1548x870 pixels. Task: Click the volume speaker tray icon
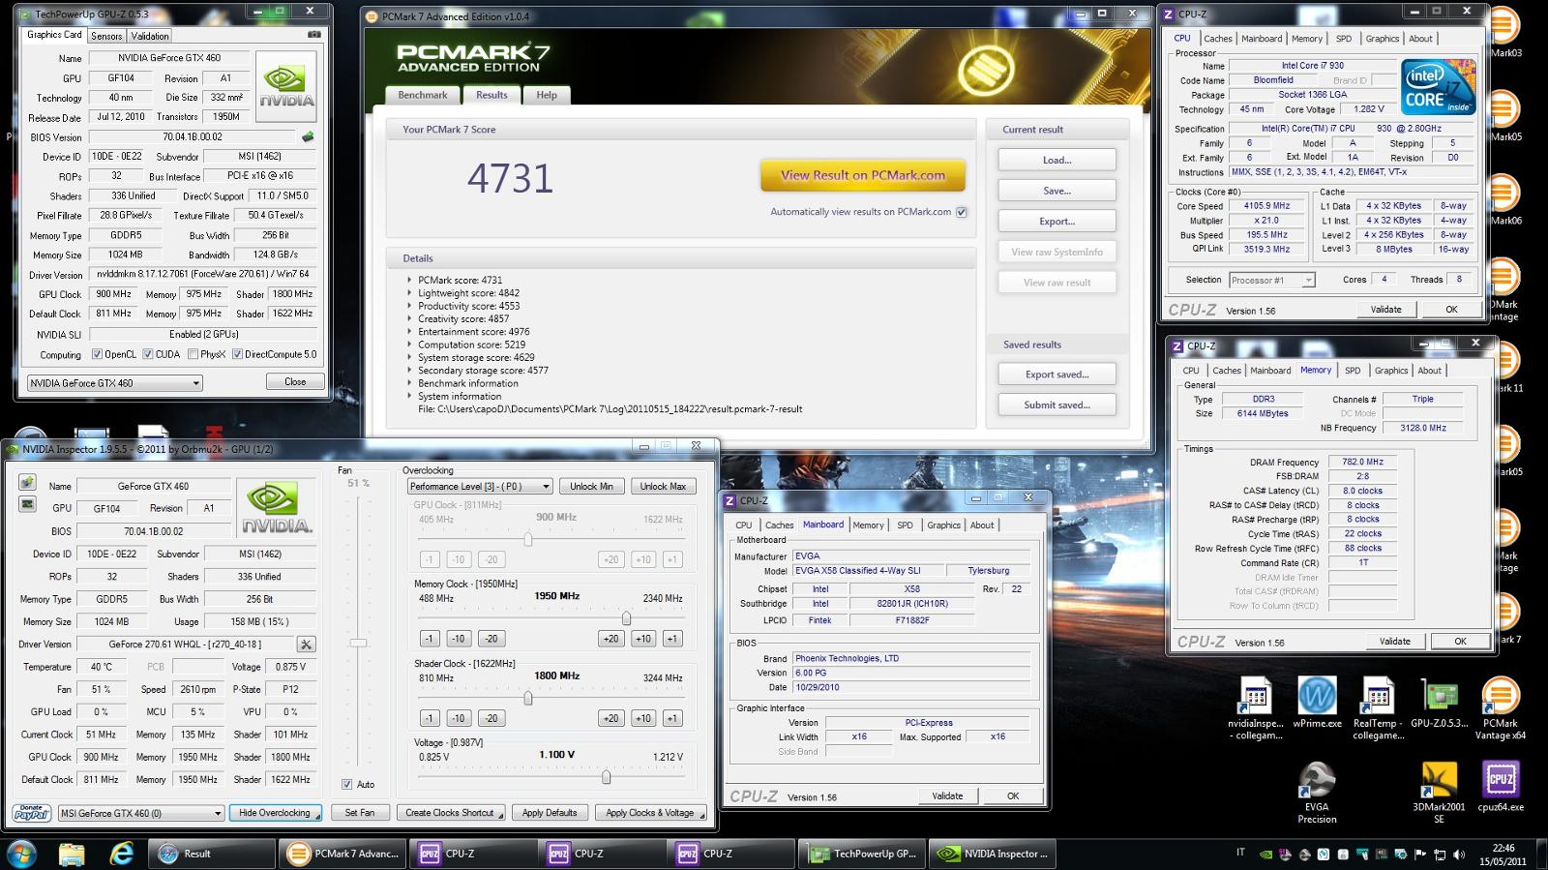point(1458,855)
